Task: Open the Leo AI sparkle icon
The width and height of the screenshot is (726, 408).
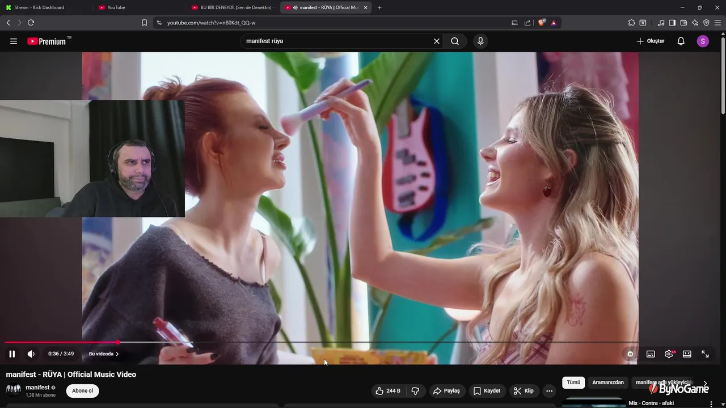Action: coord(695,23)
